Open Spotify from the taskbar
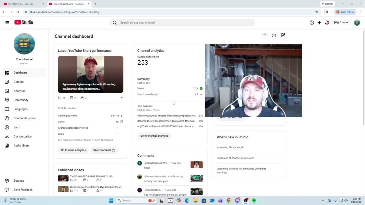The width and height of the screenshot is (365, 205). [x=254, y=200]
